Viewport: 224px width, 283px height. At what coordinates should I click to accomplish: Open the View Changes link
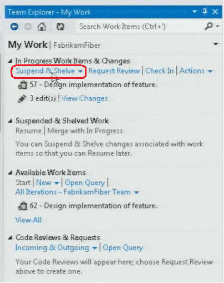pos(84,99)
